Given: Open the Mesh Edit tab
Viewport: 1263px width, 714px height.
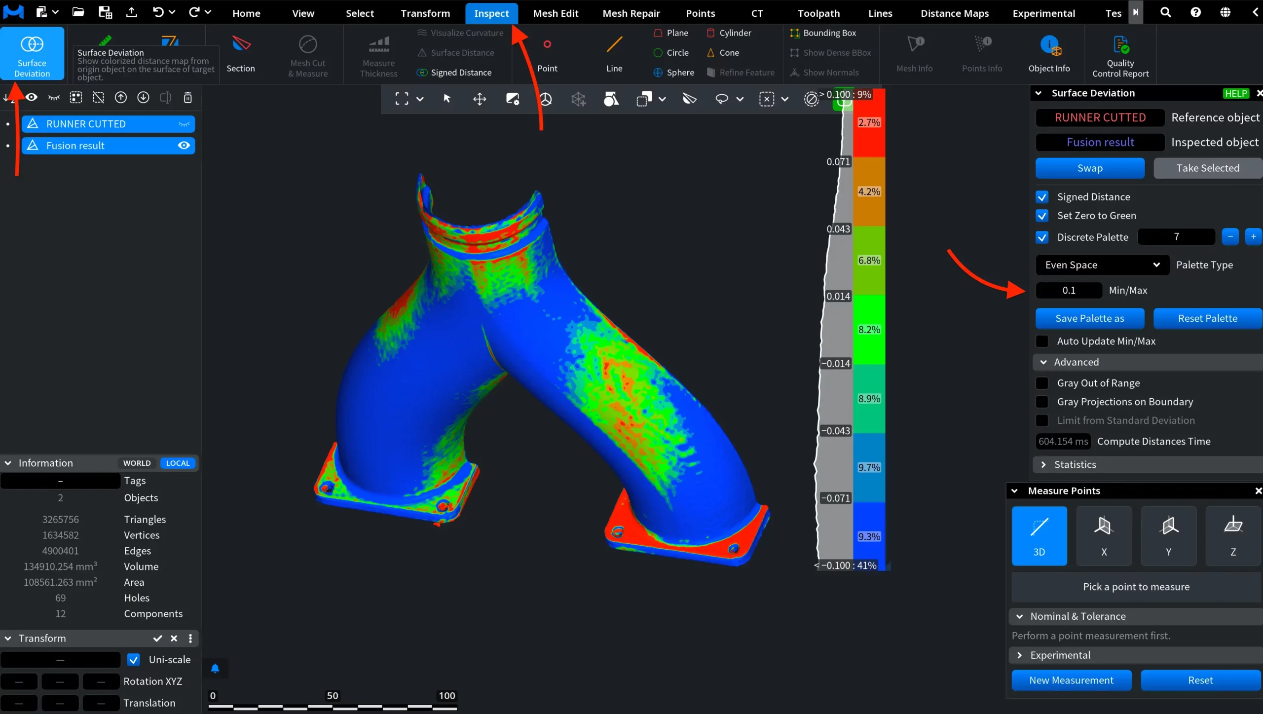Looking at the screenshot, I should [556, 13].
